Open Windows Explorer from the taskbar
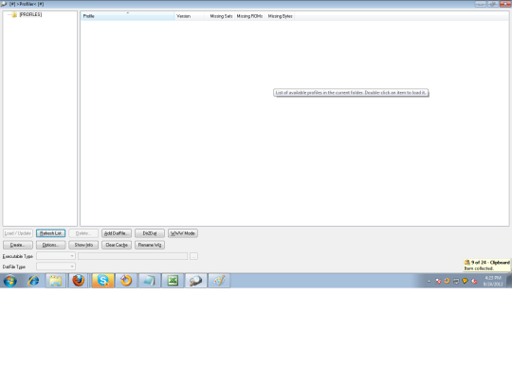The width and height of the screenshot is (512, 387). pyautogui.click(x=56, y=281)
